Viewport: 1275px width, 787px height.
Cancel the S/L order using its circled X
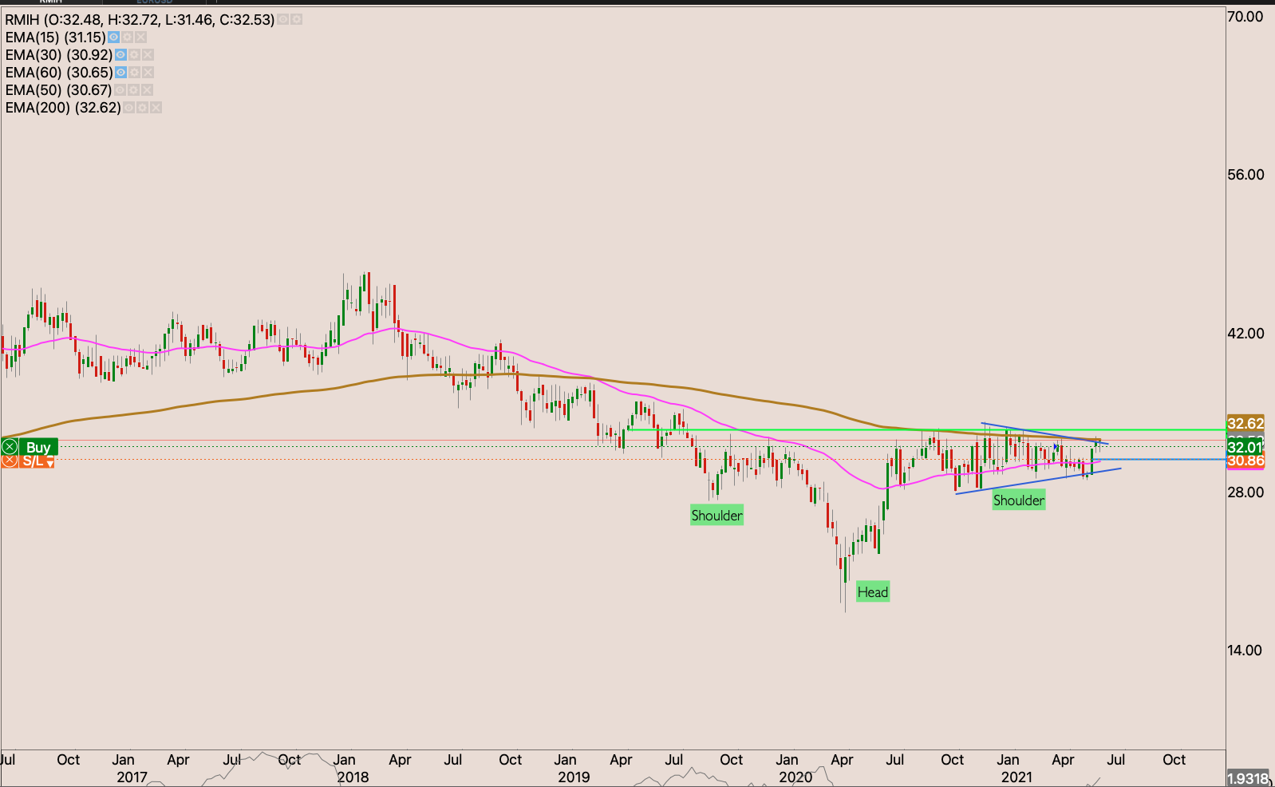click(10, 461)
